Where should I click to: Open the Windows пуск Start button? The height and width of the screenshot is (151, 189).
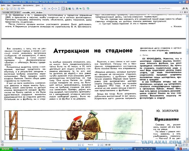pyautogui.click(x=6, y=149)
